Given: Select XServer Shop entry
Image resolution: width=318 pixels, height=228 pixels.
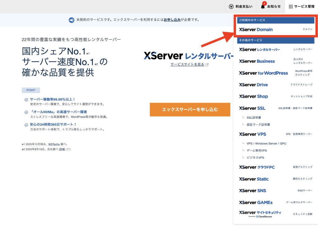Looking at the screenshot, I should pos(253,97).
